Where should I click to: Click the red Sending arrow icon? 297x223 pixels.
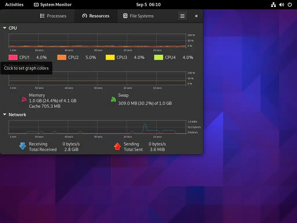click(x=117, y=146)
